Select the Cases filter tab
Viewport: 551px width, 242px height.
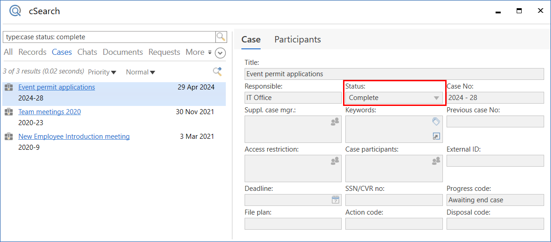pyautogui.click(x=62, y=52)
